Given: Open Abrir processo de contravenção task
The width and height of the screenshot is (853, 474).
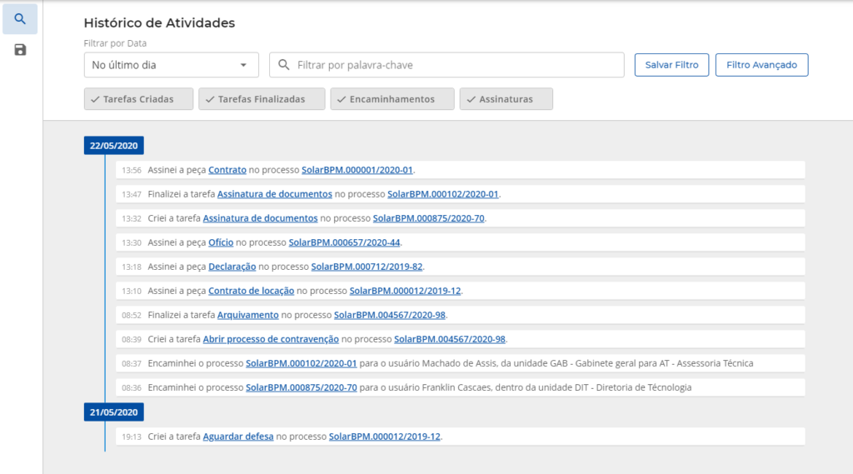Looking at the screenshot, I should (x=271, y=339).
